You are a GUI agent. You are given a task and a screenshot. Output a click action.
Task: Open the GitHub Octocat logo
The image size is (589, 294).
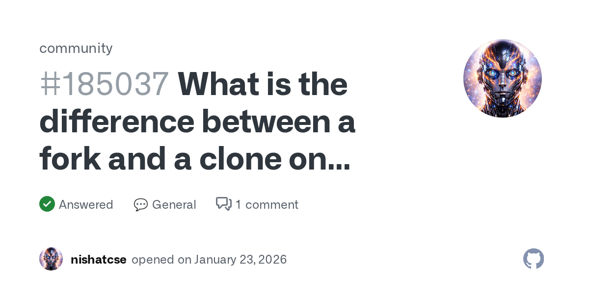tap(534, 259)
